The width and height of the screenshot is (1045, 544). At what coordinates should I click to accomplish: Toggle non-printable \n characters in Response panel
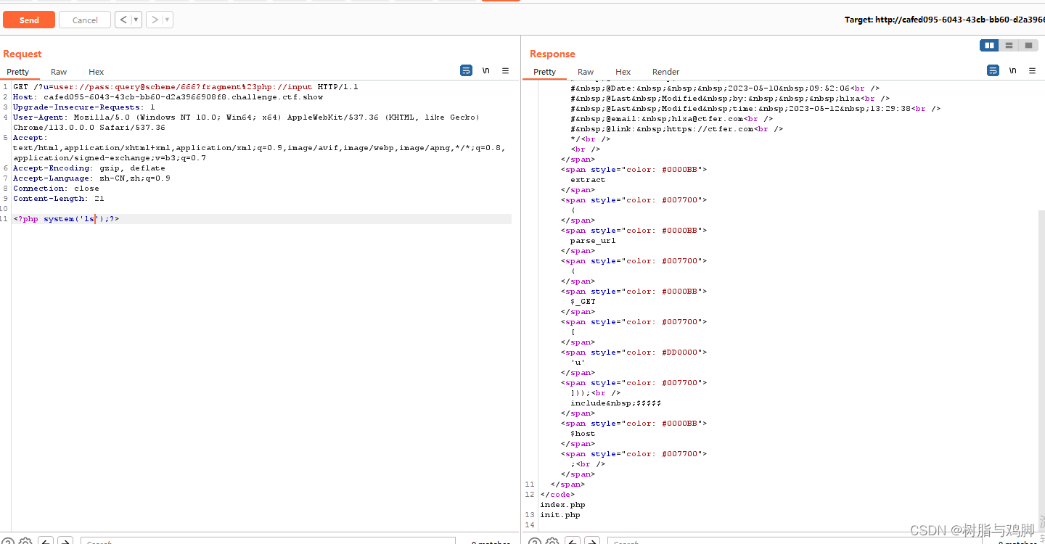tap(1012, 70)
